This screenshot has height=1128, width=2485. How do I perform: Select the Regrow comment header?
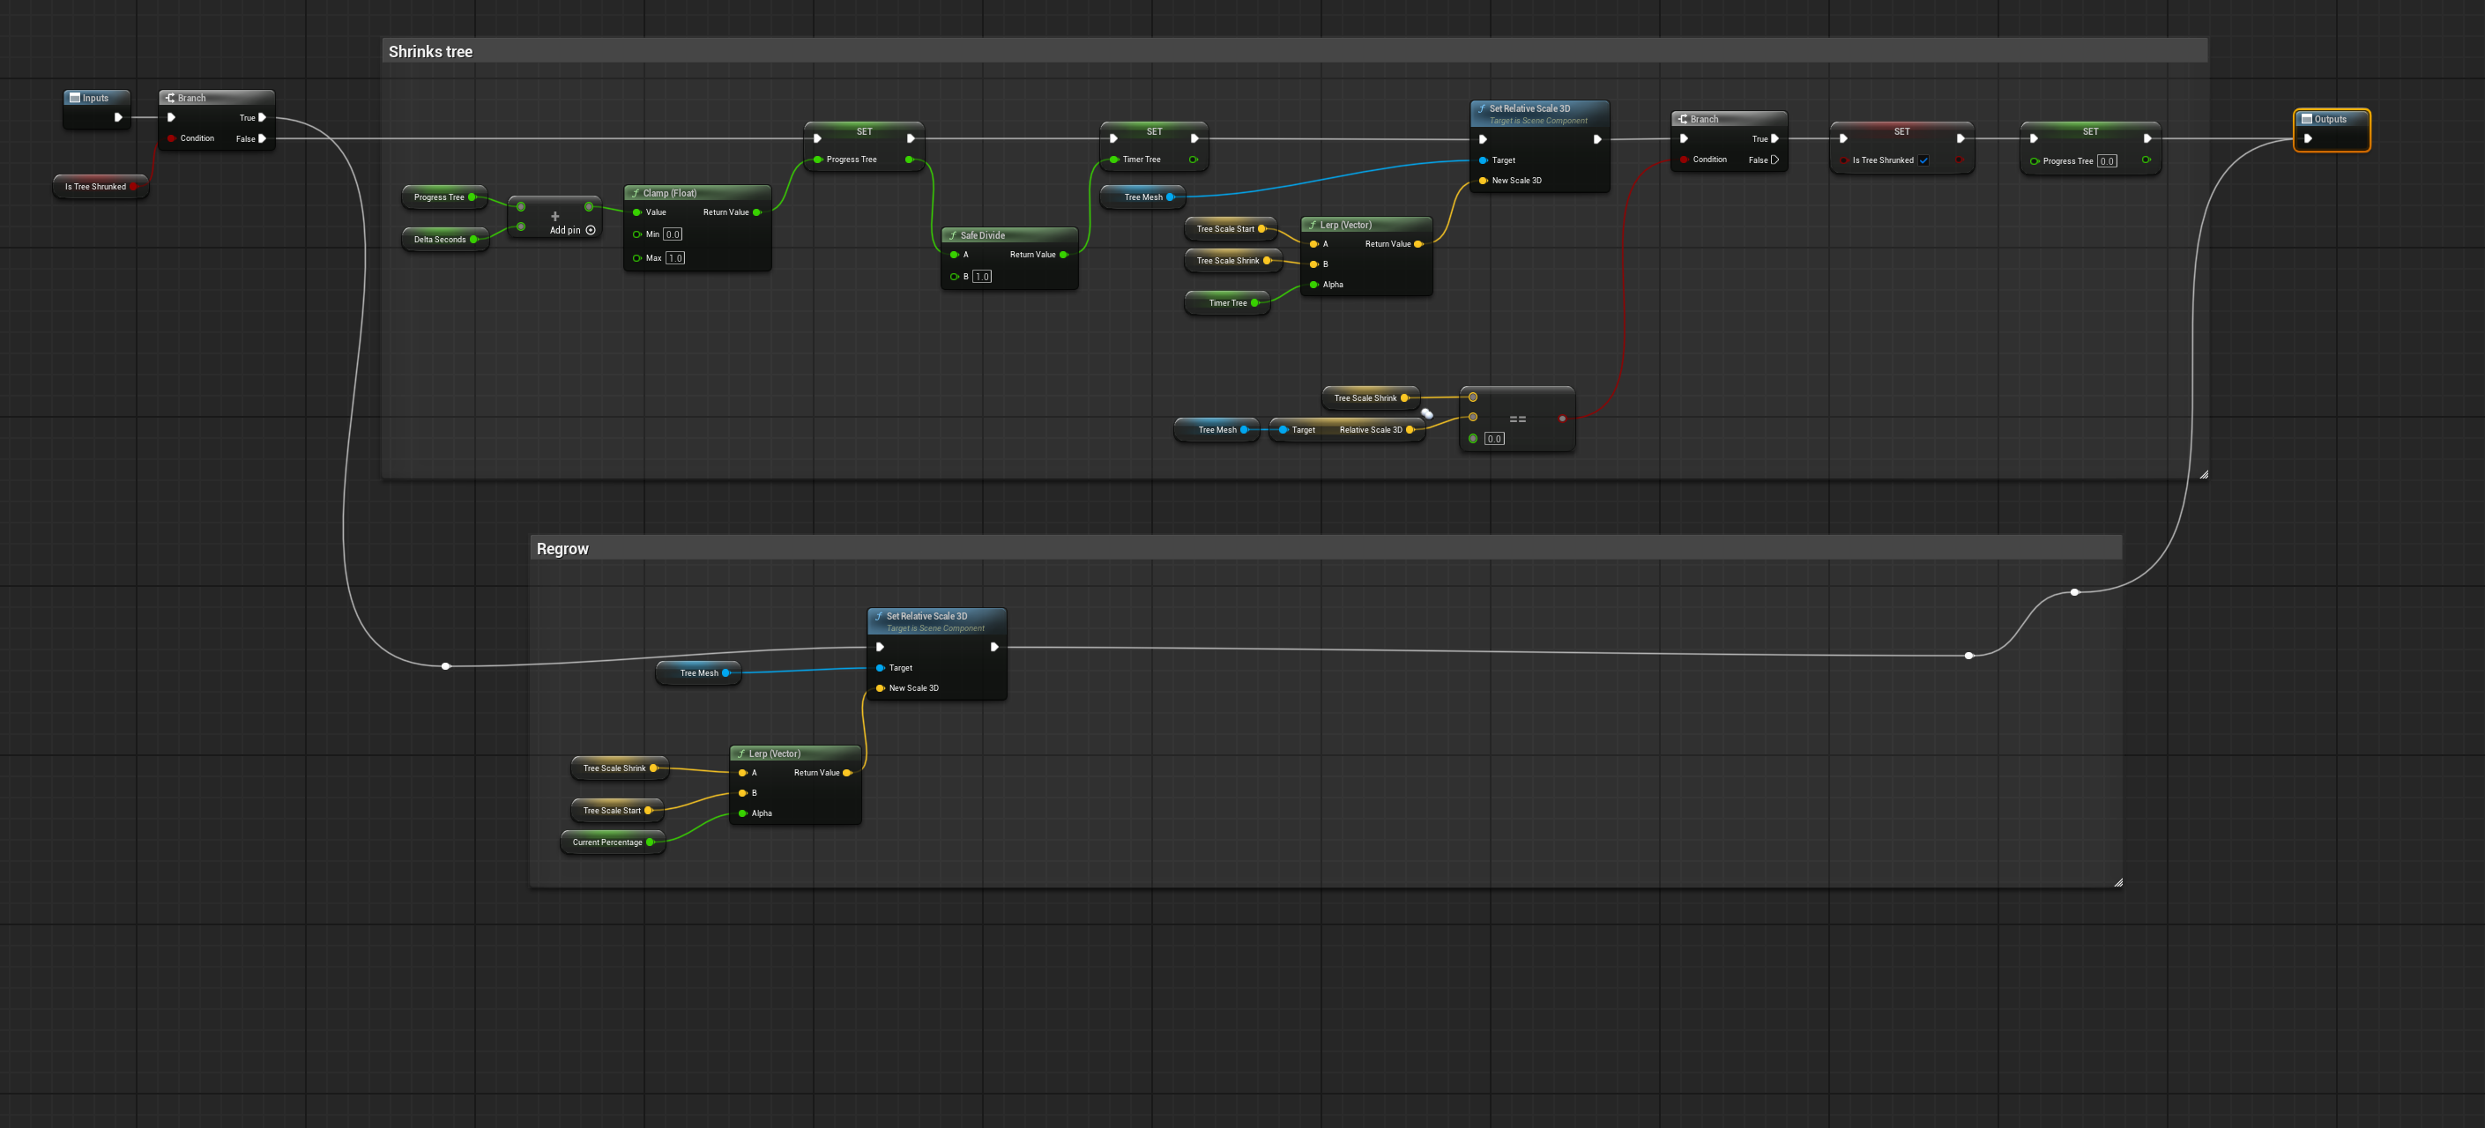[x=562, y=548]
